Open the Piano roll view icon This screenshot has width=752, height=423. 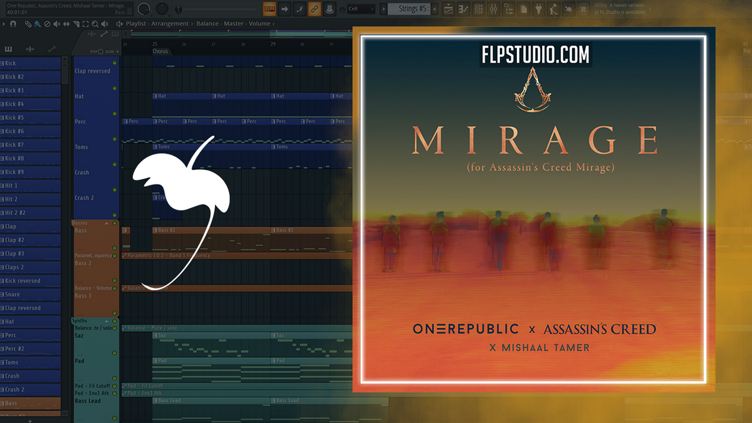[464, 9]
